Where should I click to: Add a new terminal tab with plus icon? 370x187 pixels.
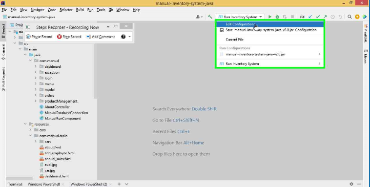pos(119,184)
